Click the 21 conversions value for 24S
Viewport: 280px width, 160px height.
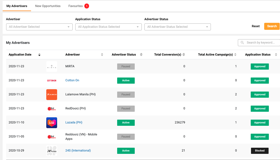[183, 150]
